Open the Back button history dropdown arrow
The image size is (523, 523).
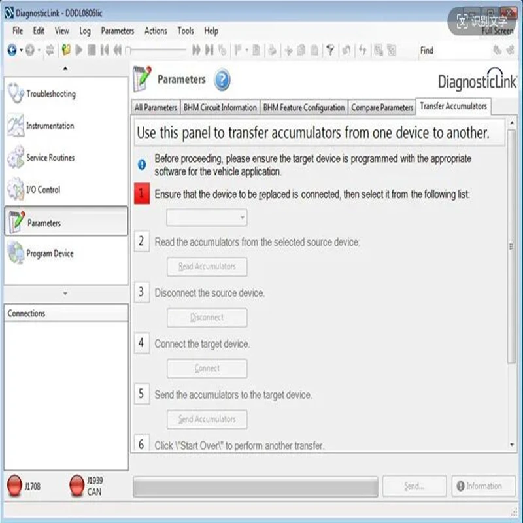[x=21, y=50]
